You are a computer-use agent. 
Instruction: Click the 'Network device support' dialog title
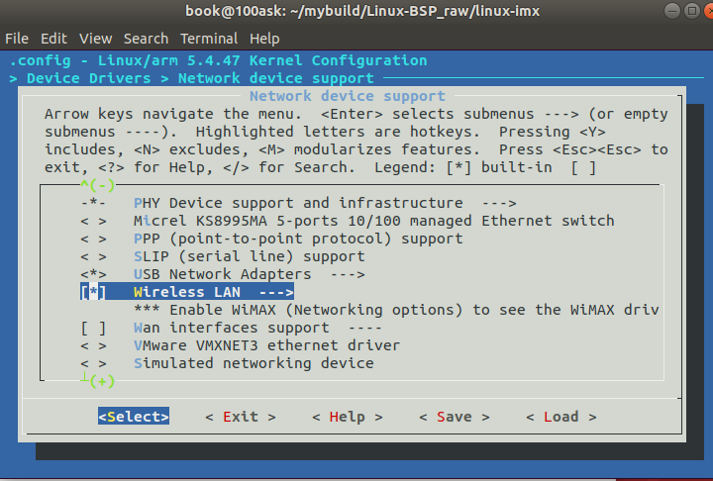pyautogui.click(x=348, y=96)
